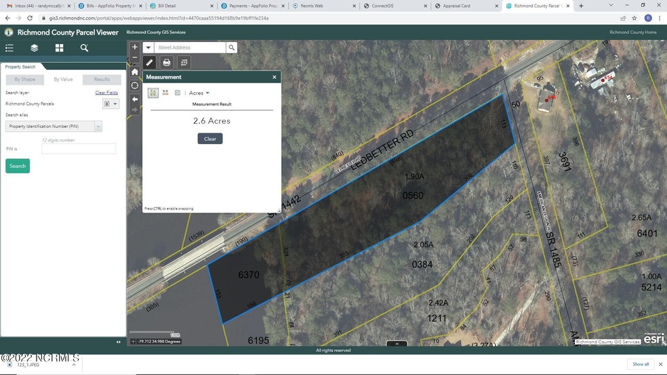667x375 pixels.
Task: Click parcel label 0560 on map
Action: pos(413,196)
